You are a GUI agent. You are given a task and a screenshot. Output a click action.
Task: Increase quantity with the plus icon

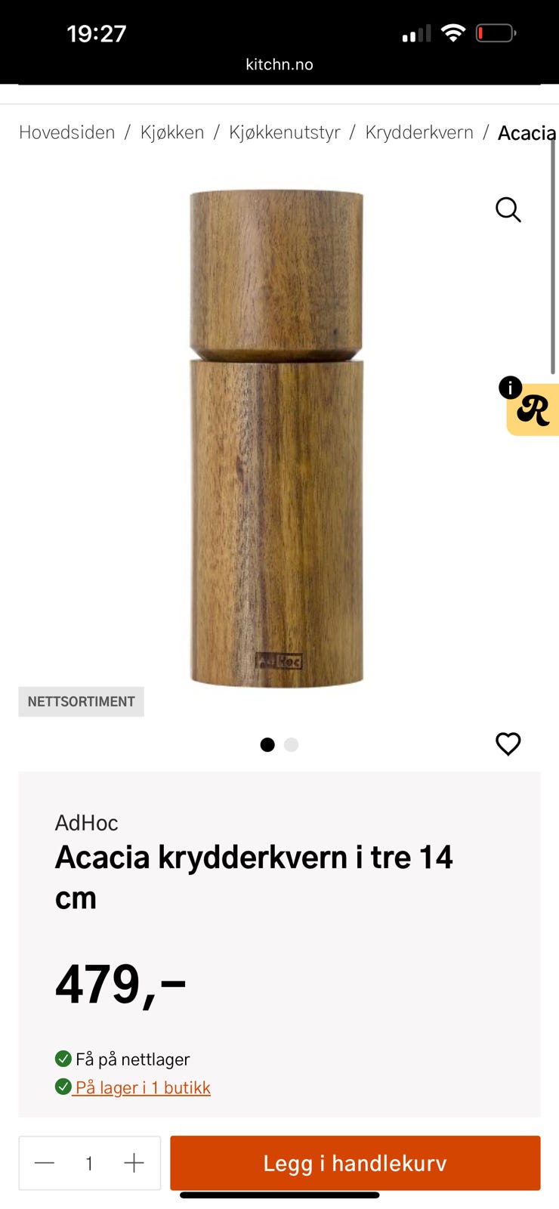click(134, 1163)
